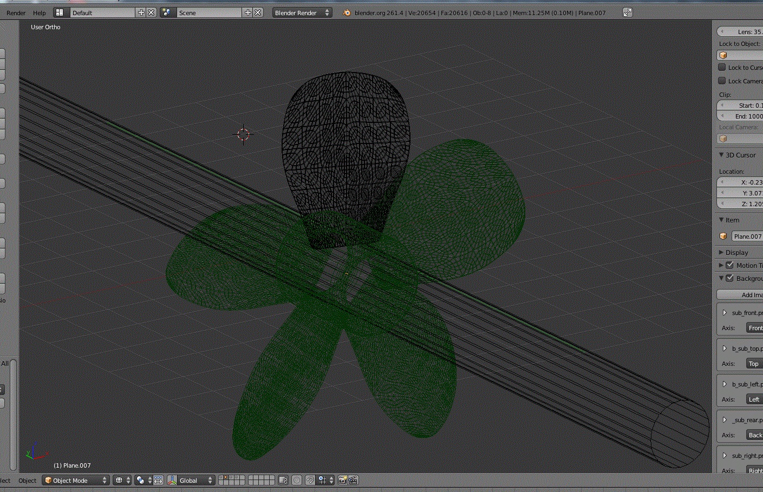Expand the Motion Tracking panel triangle
This screenshot has width=763, height=492.
721,265
